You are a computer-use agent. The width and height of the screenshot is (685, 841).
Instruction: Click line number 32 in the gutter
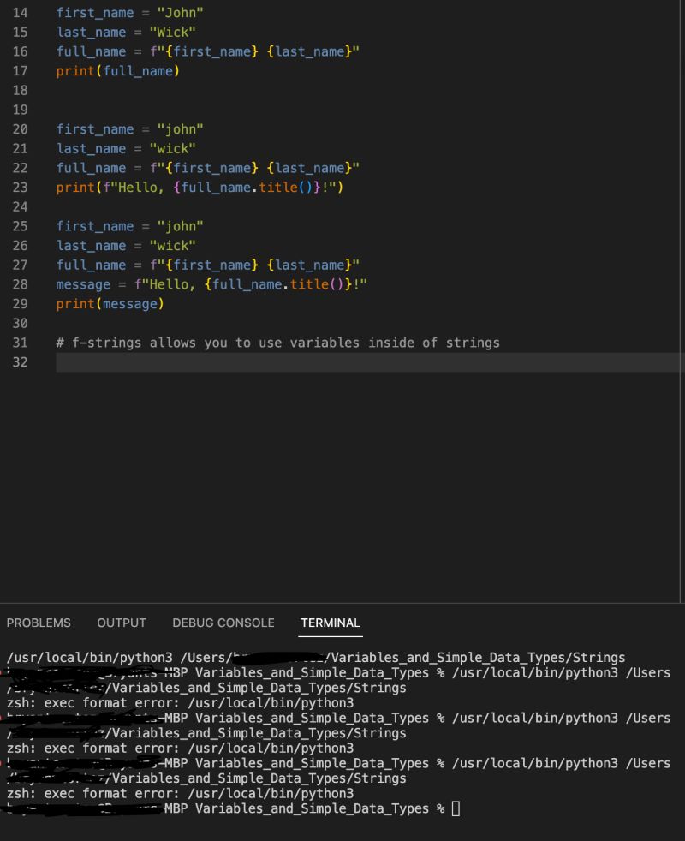pos(21,362)
